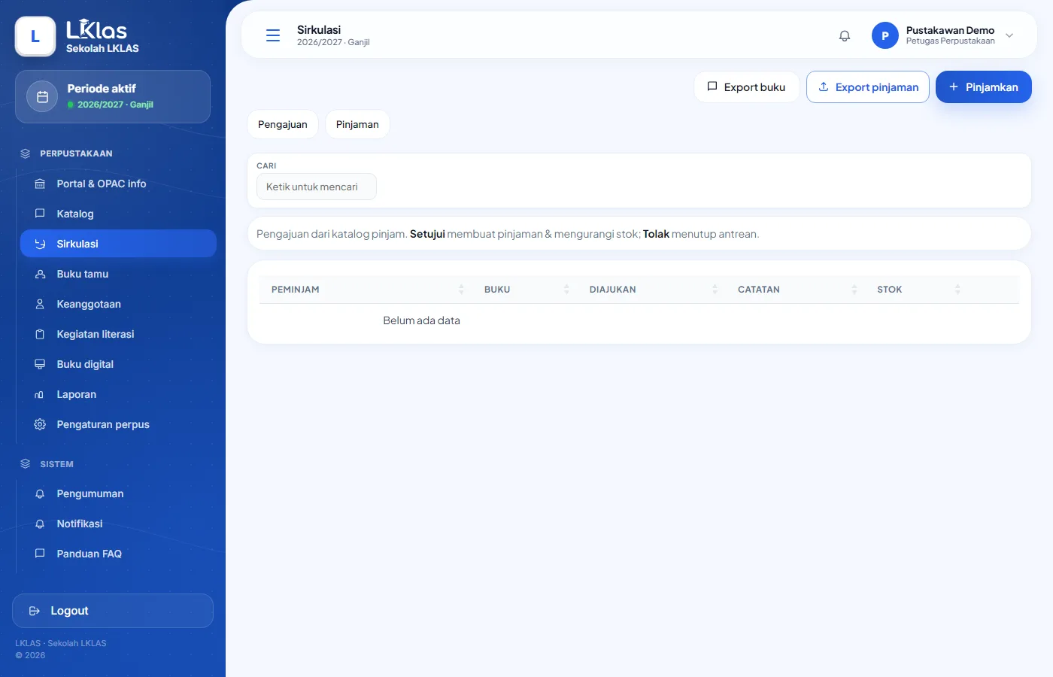The image size is (1053, 677).
Task: Click the Buku digital monitor icon
Action: (40, 364)
